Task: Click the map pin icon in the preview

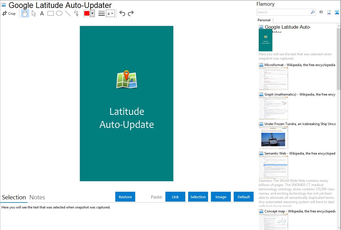Action: 127,79
